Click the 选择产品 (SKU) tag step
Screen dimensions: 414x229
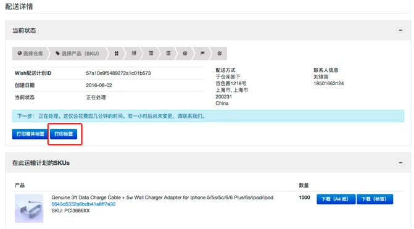pos(77,53)
